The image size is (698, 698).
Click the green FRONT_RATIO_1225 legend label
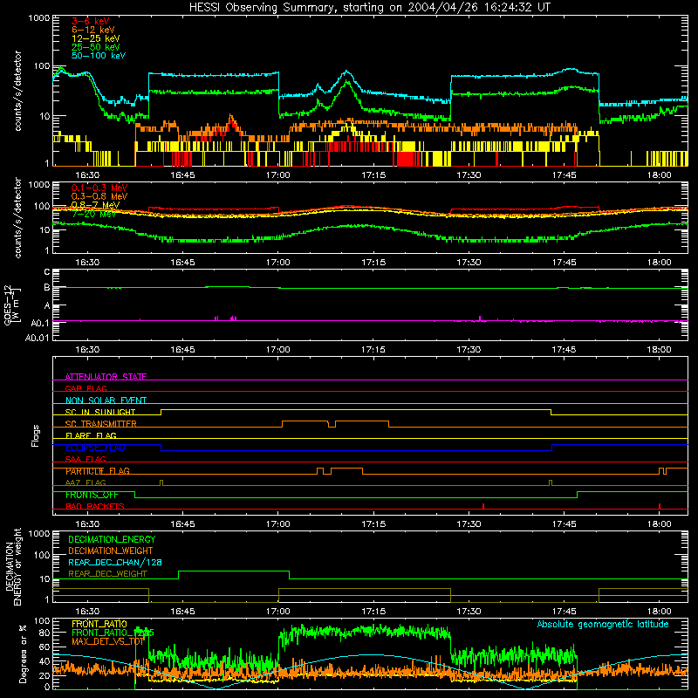[113, 633]
